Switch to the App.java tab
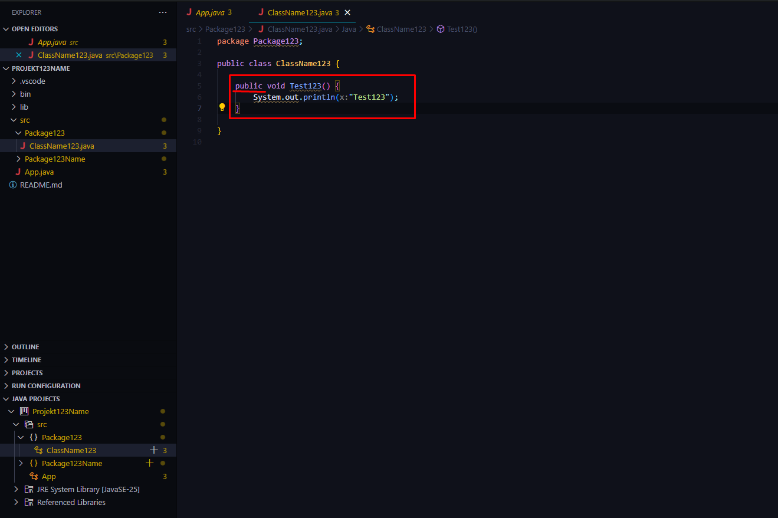The height and width of the screenshot is (518, 778). click(x=209, y=12)
